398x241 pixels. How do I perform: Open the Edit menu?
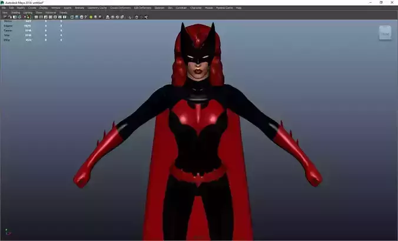tap(11, 8)
